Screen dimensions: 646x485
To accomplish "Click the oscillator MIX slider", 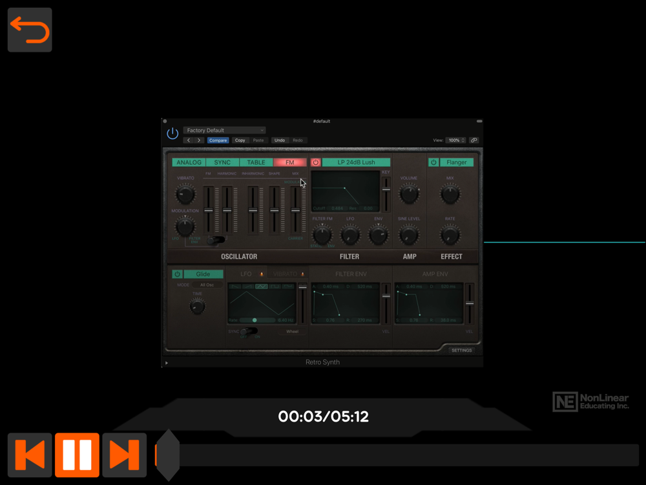I will pos(295,210).
